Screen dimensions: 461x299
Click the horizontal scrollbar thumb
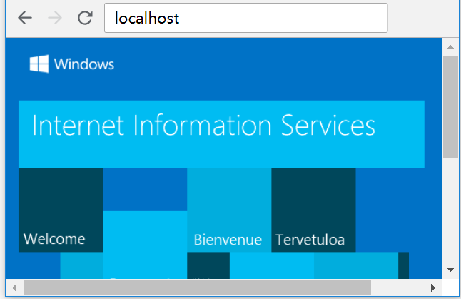point(197,288)
